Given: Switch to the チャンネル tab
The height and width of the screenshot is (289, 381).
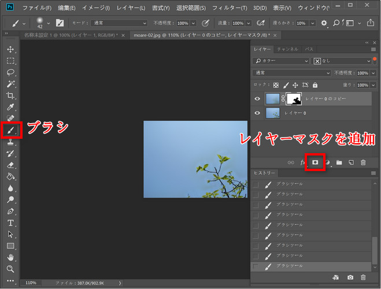Looking at the screenshot, I should point(288,49).
